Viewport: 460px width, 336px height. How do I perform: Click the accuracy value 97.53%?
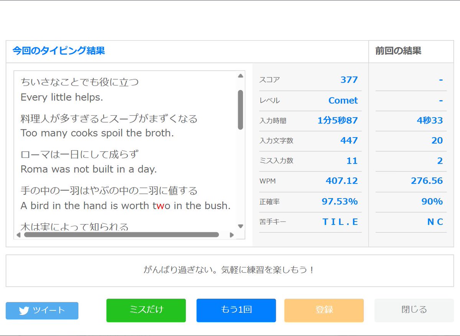point(340,202)
